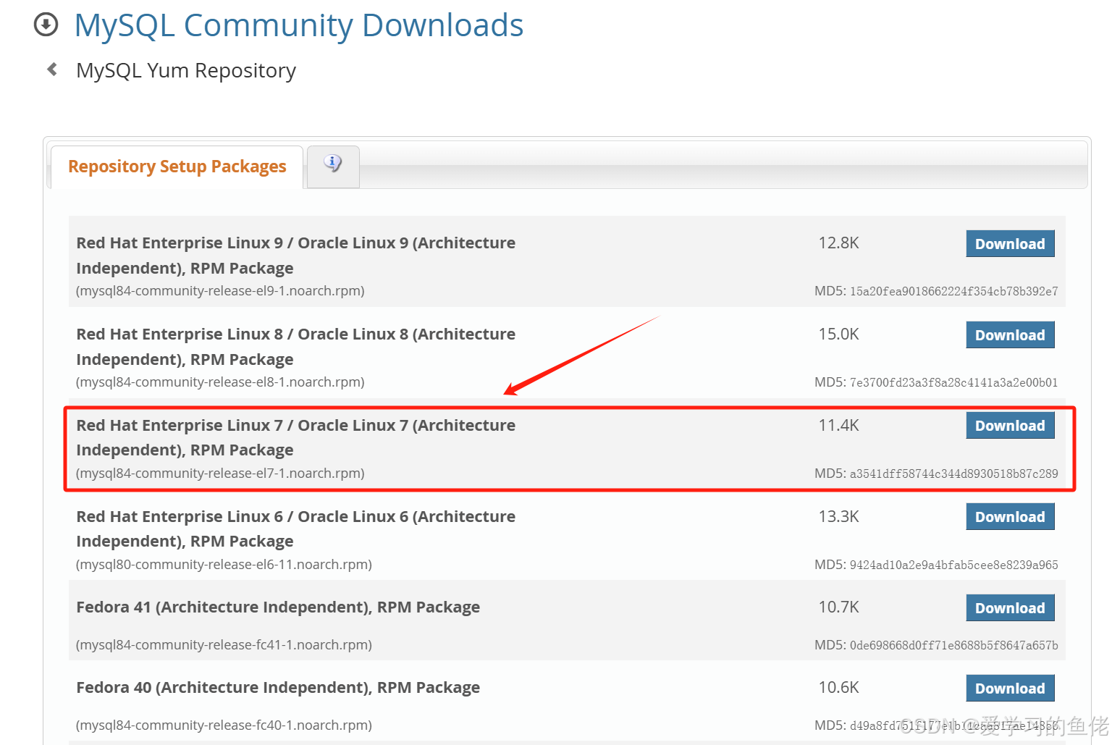
Task: Select filename mysql80-community-release-el6-11.noarch.rpm
Action: [x=224, y=565]
